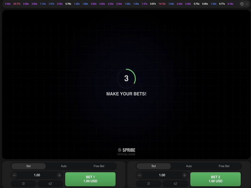Select the 3.33x multiplier

pos(111,4)
